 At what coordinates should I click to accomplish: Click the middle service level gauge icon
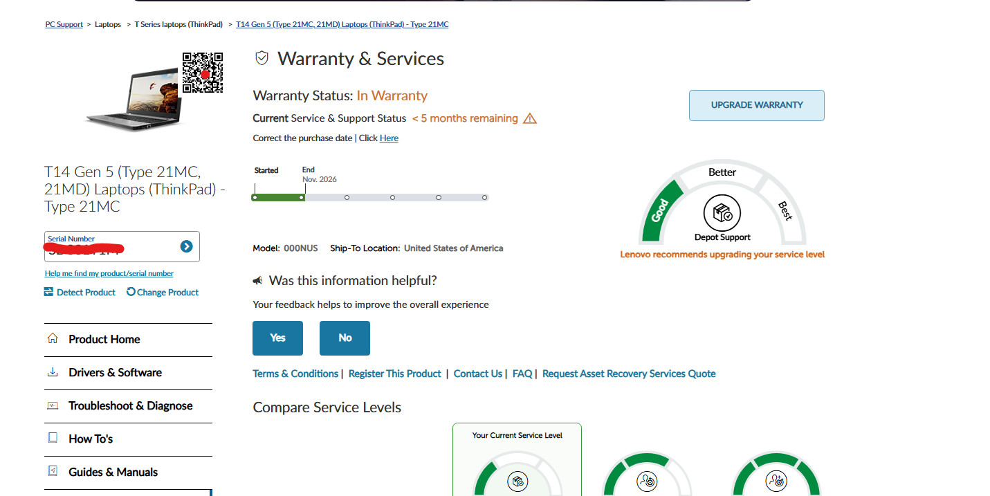646,481
